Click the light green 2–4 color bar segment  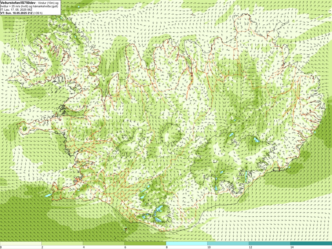[62, 243]
